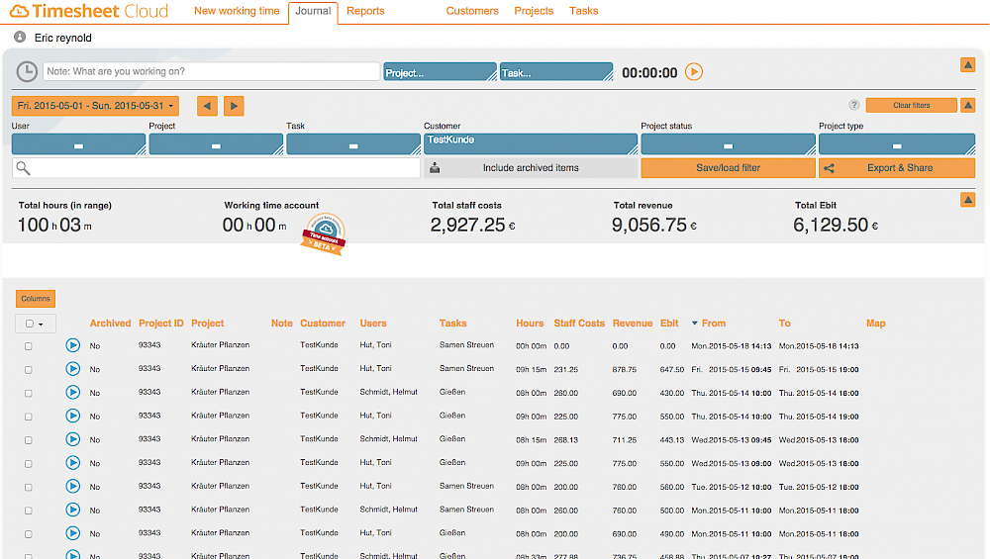
Task: Click the user avatar icon beside Eric reynold
Action: pyautogui.click(x=20, y=38)
